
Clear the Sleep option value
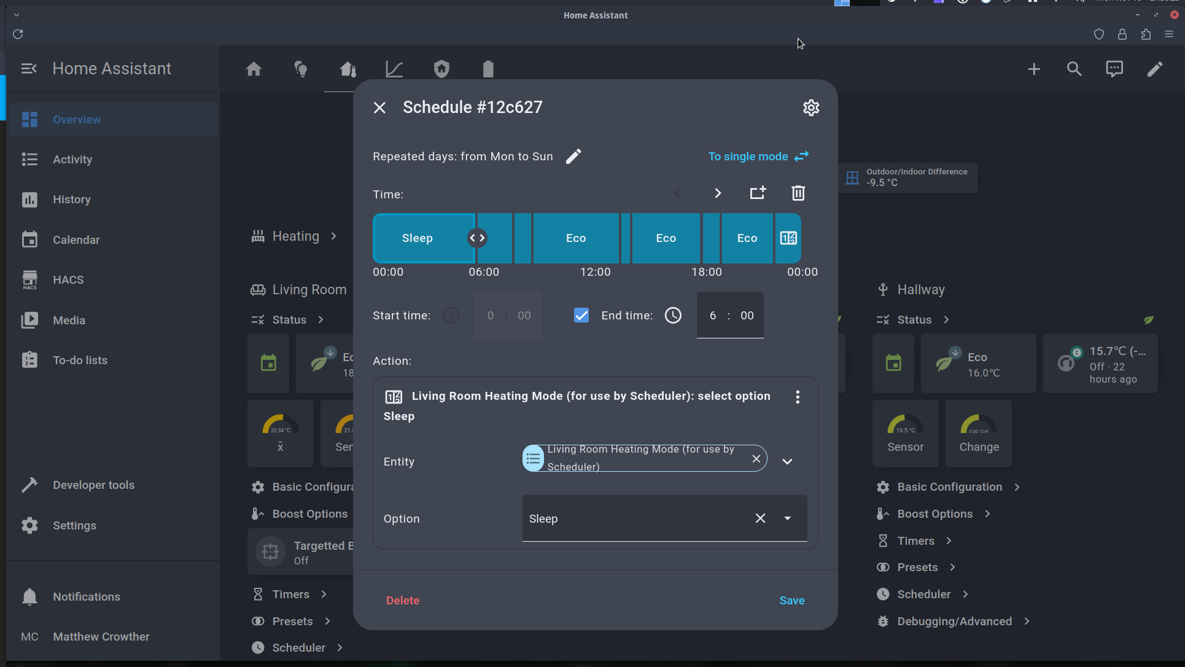(x=760, y=518)
